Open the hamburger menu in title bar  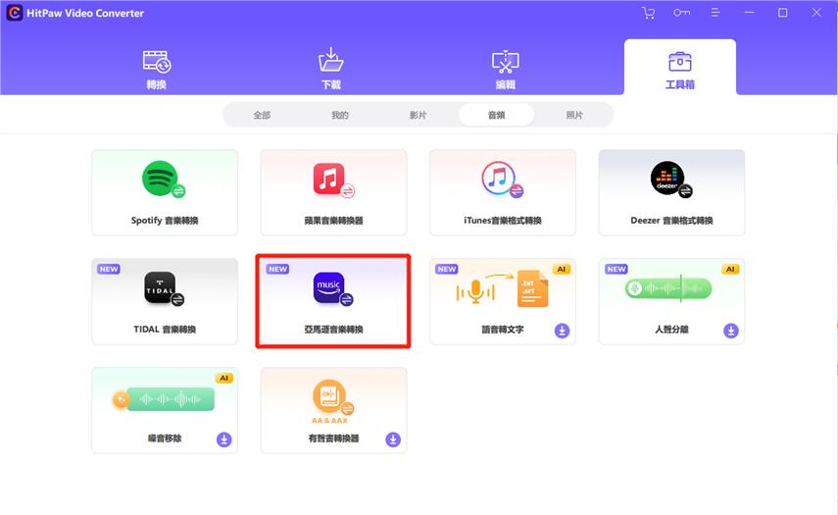(x=715, y=13)
